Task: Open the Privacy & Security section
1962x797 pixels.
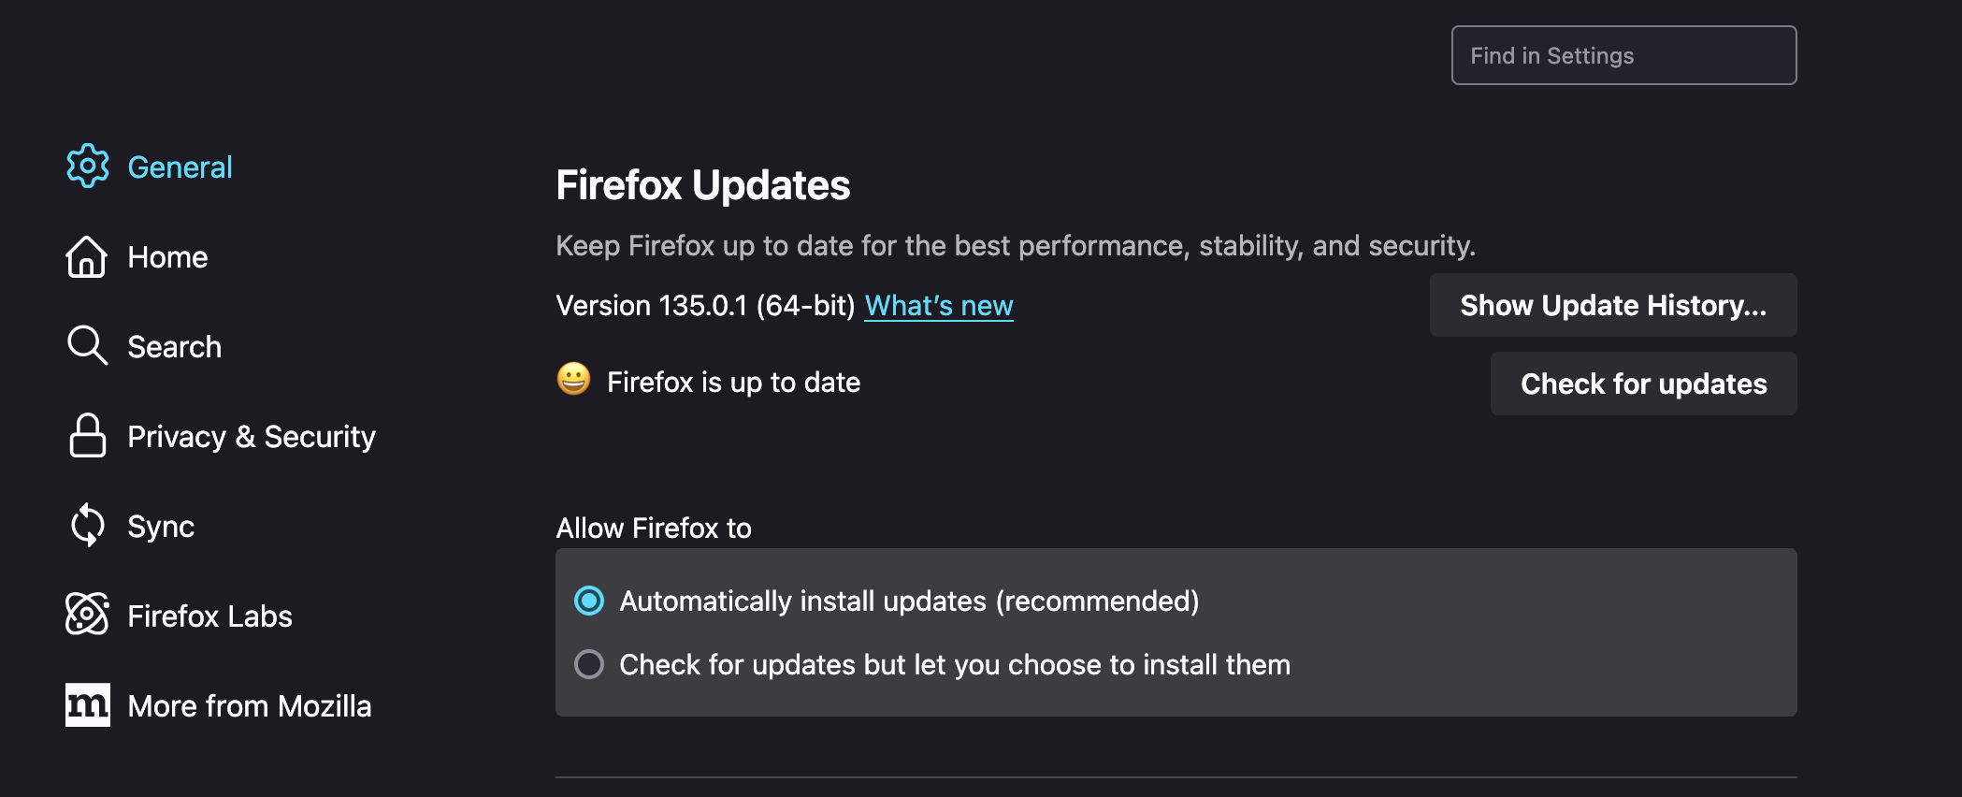Action: point(252,436)
